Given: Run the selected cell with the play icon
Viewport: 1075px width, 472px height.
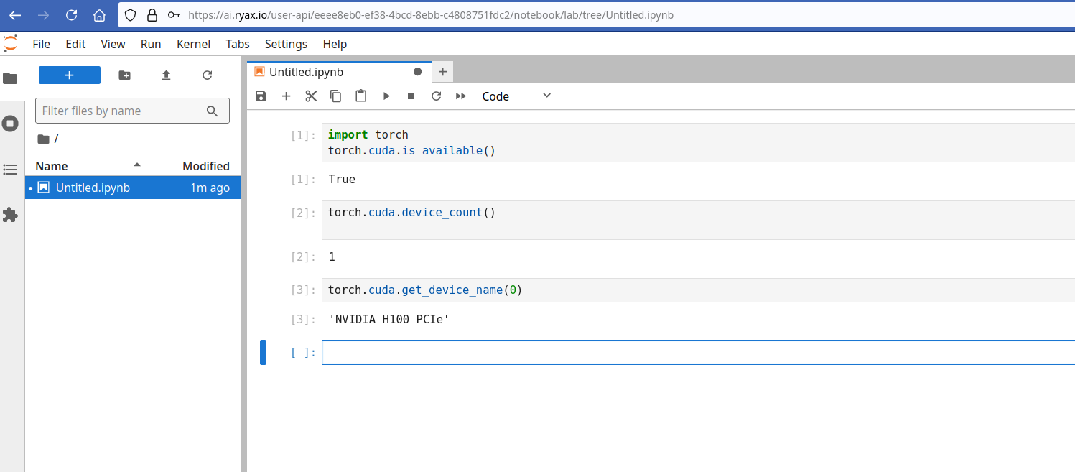Looking at the screenshot, I should (x=386, y=96).
